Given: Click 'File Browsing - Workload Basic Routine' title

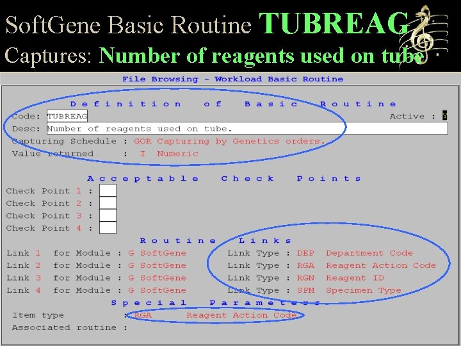Looking at the screenshot, I should click(232, 79).
